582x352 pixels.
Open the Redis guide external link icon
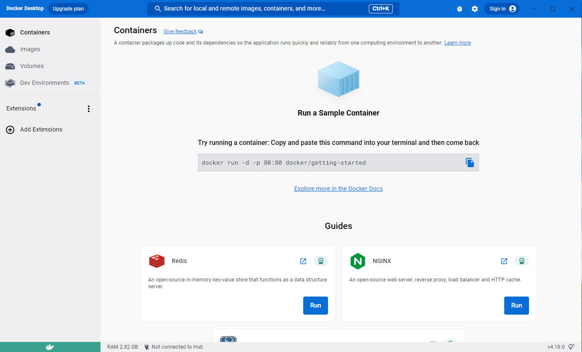tap(303, 261)
